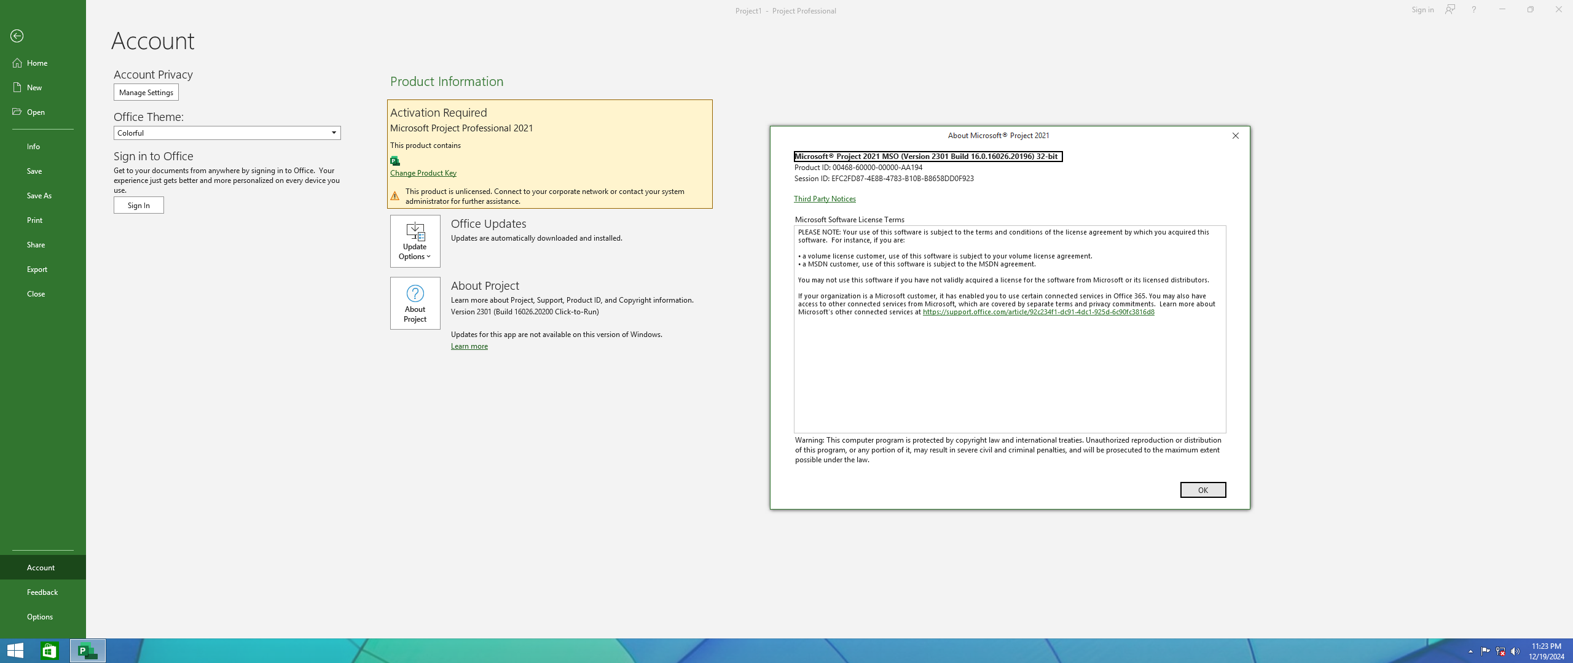Image resolution: width=1573 pixels, height=663 pixels.
Task: Select Close in the sidebar
Action: click(43, 293)
